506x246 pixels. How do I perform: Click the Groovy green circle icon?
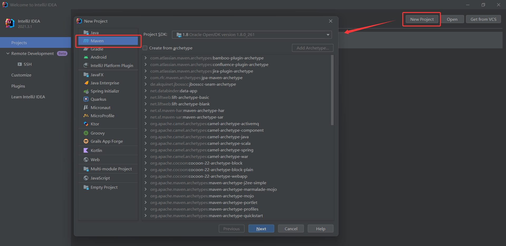tap(86, 133)
